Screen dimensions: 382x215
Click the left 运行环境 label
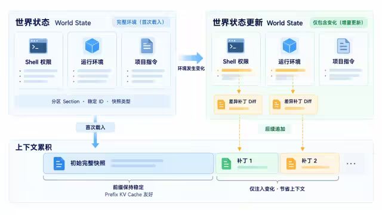(92, 62)
